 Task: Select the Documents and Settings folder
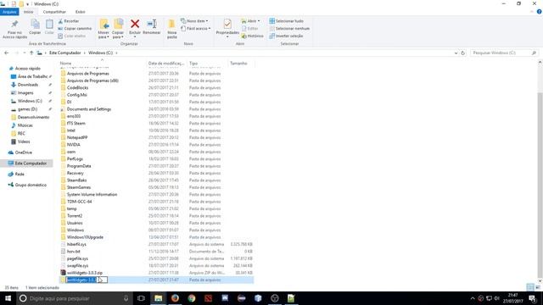(89, 109)
